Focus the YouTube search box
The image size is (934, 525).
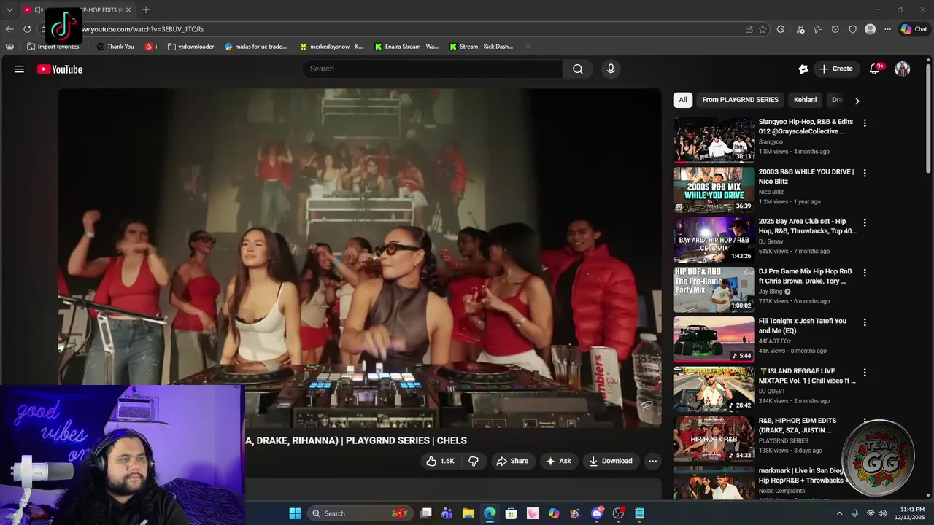(432, 69)
